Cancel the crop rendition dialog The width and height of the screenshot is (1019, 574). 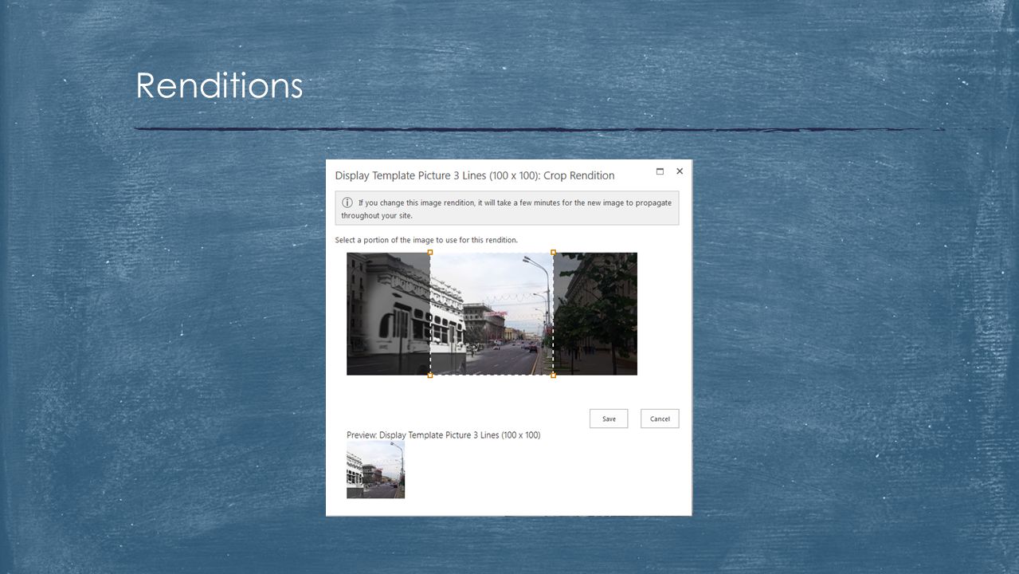coord(660,419)
